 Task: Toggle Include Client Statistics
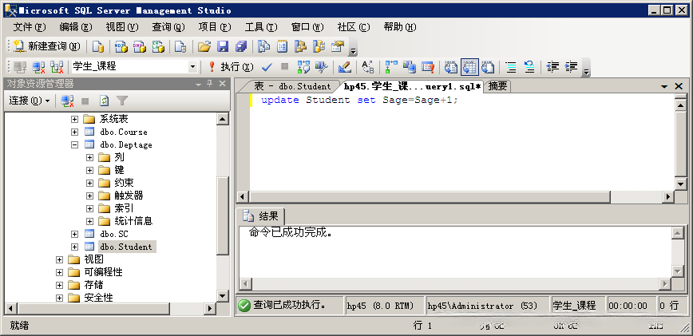pos(410,67)
